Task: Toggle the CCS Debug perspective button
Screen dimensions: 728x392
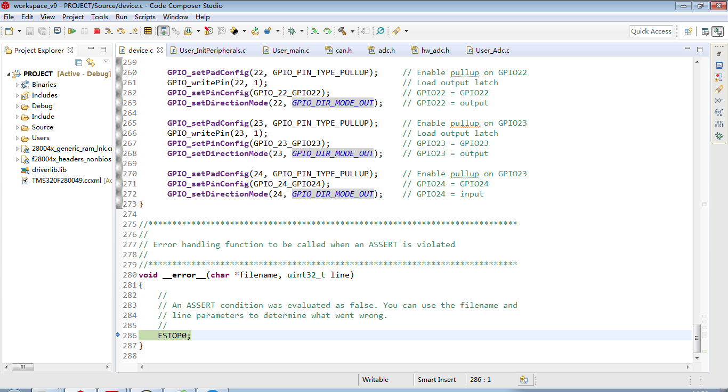Action: [717, 31]
